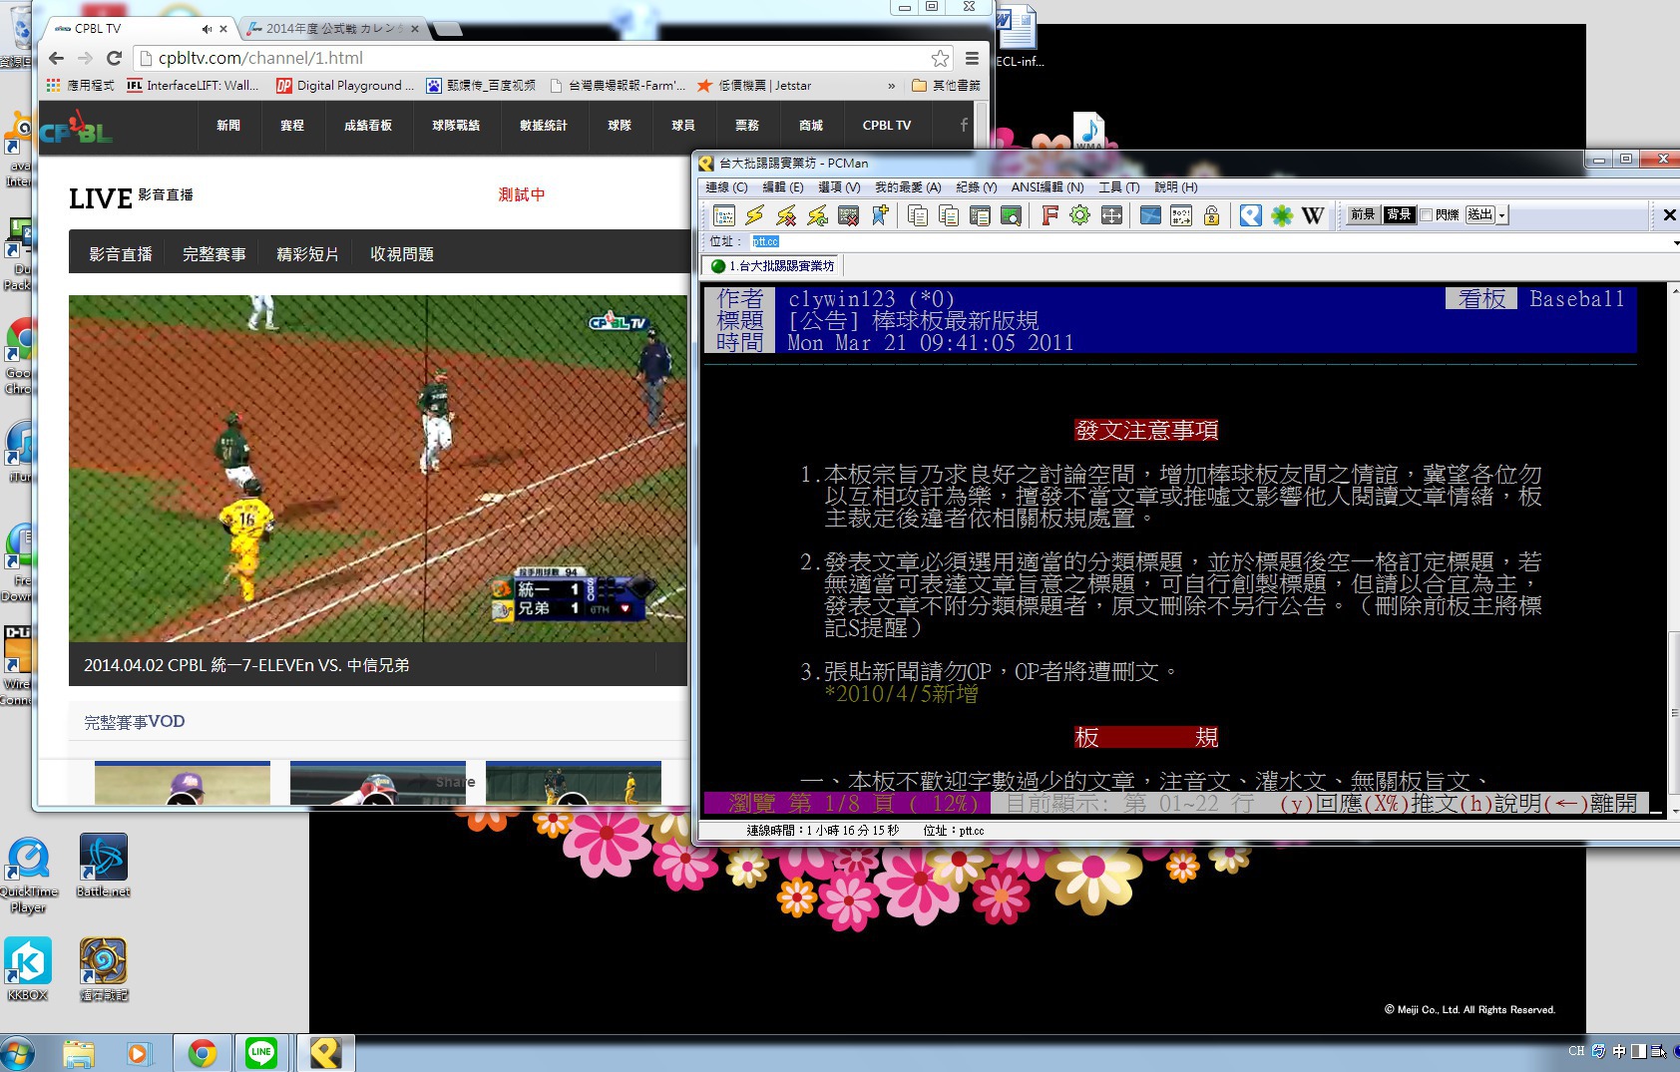Click the CPBL logo on the website

coord(76,129)
